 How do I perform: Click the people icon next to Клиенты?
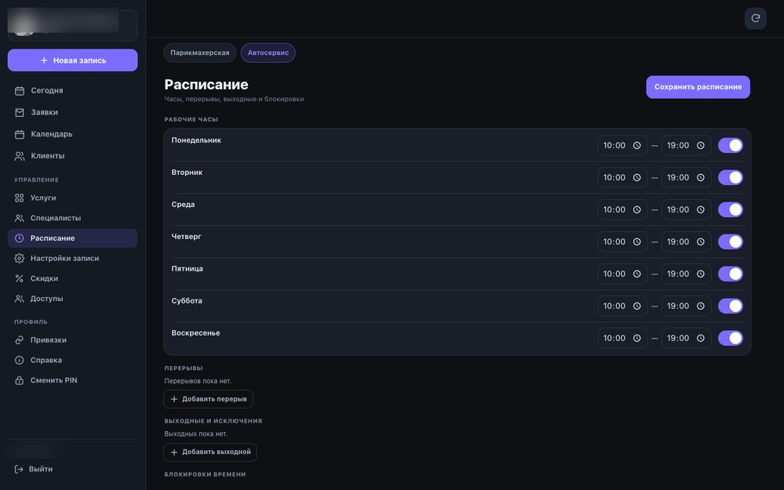point(20,156)
